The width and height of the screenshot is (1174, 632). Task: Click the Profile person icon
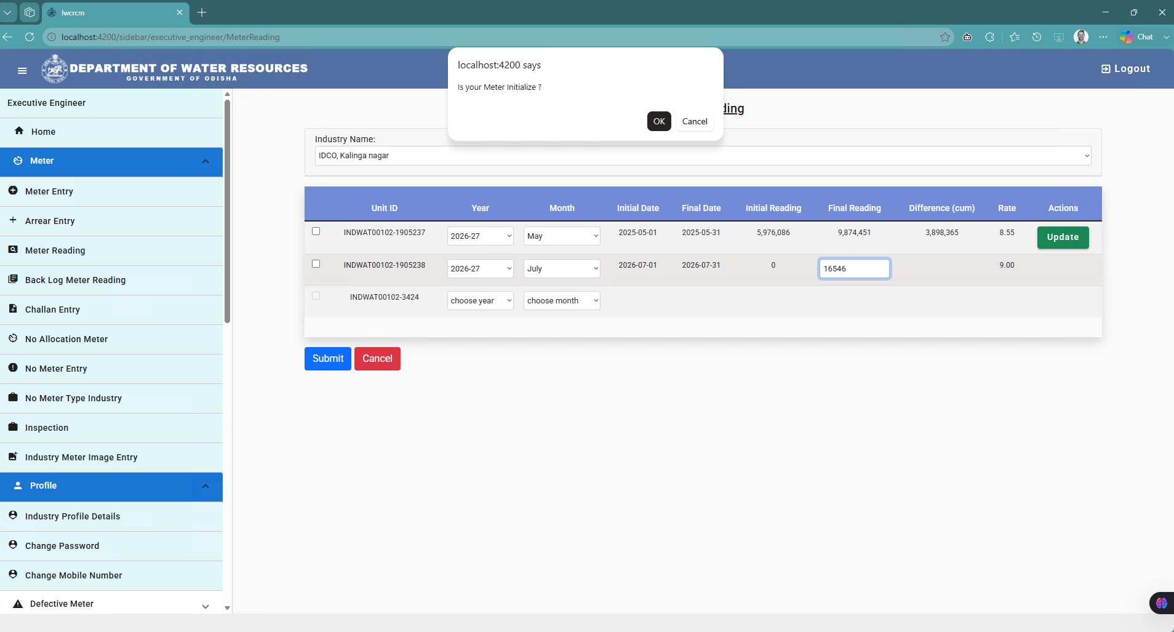pyautogui.click(x=18, y=486)
